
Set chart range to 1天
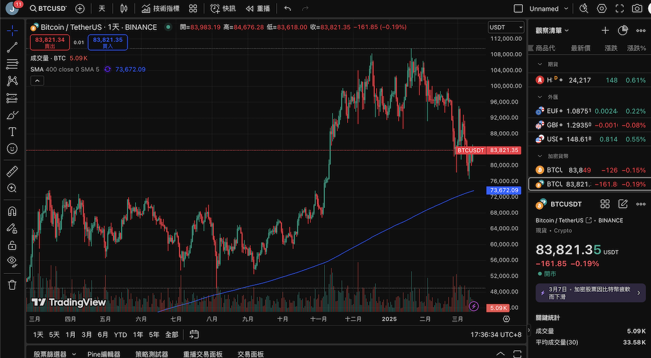pos(38,335)
